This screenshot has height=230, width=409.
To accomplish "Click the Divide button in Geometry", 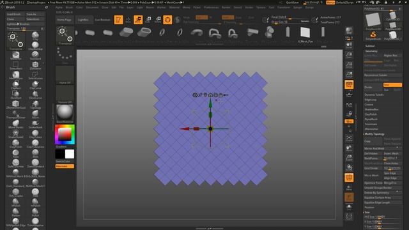I will (x=373, y=87).
